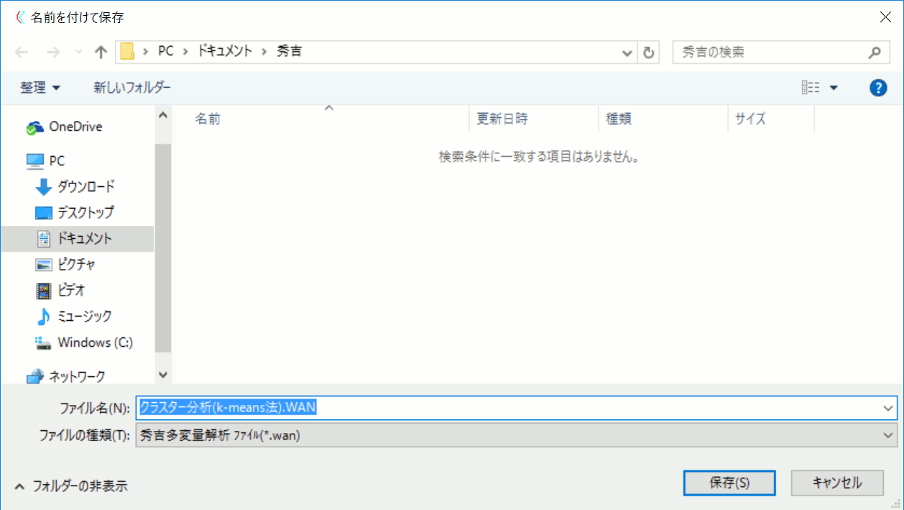The width and height of the screenshot is (904, 510).
Task: Close the 名前を付けて保存 dialog
Action: (885, 17)
